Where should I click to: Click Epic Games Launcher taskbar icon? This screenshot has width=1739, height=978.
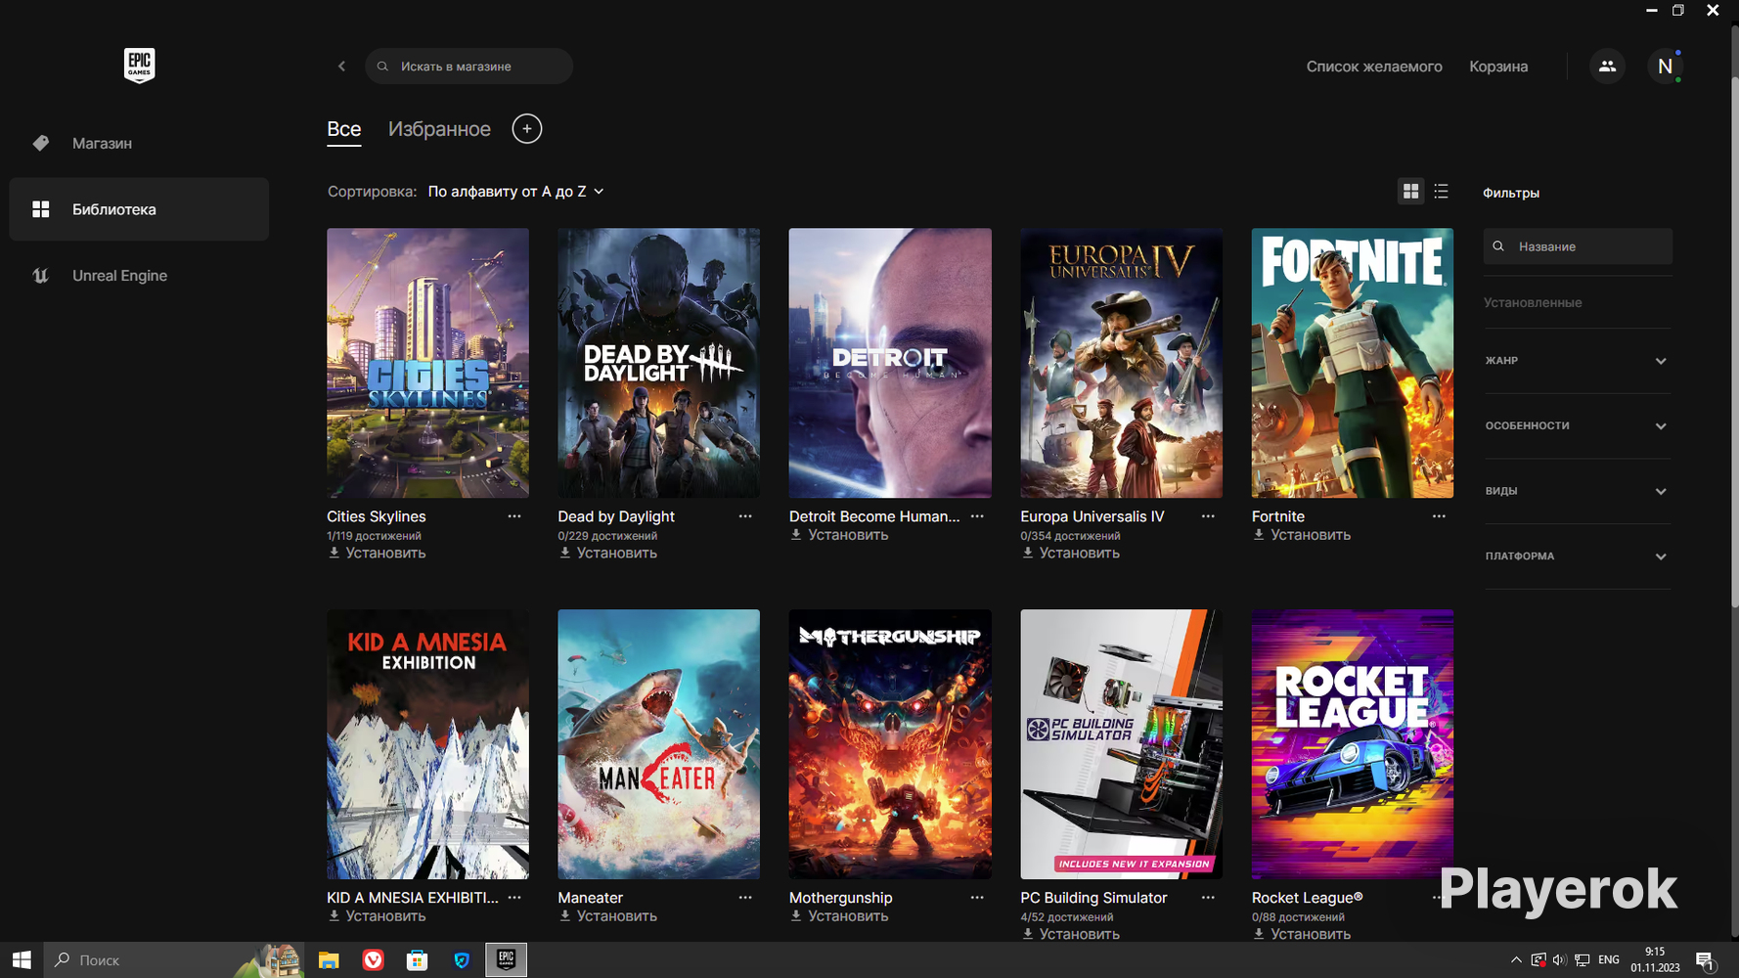point(506,960)
